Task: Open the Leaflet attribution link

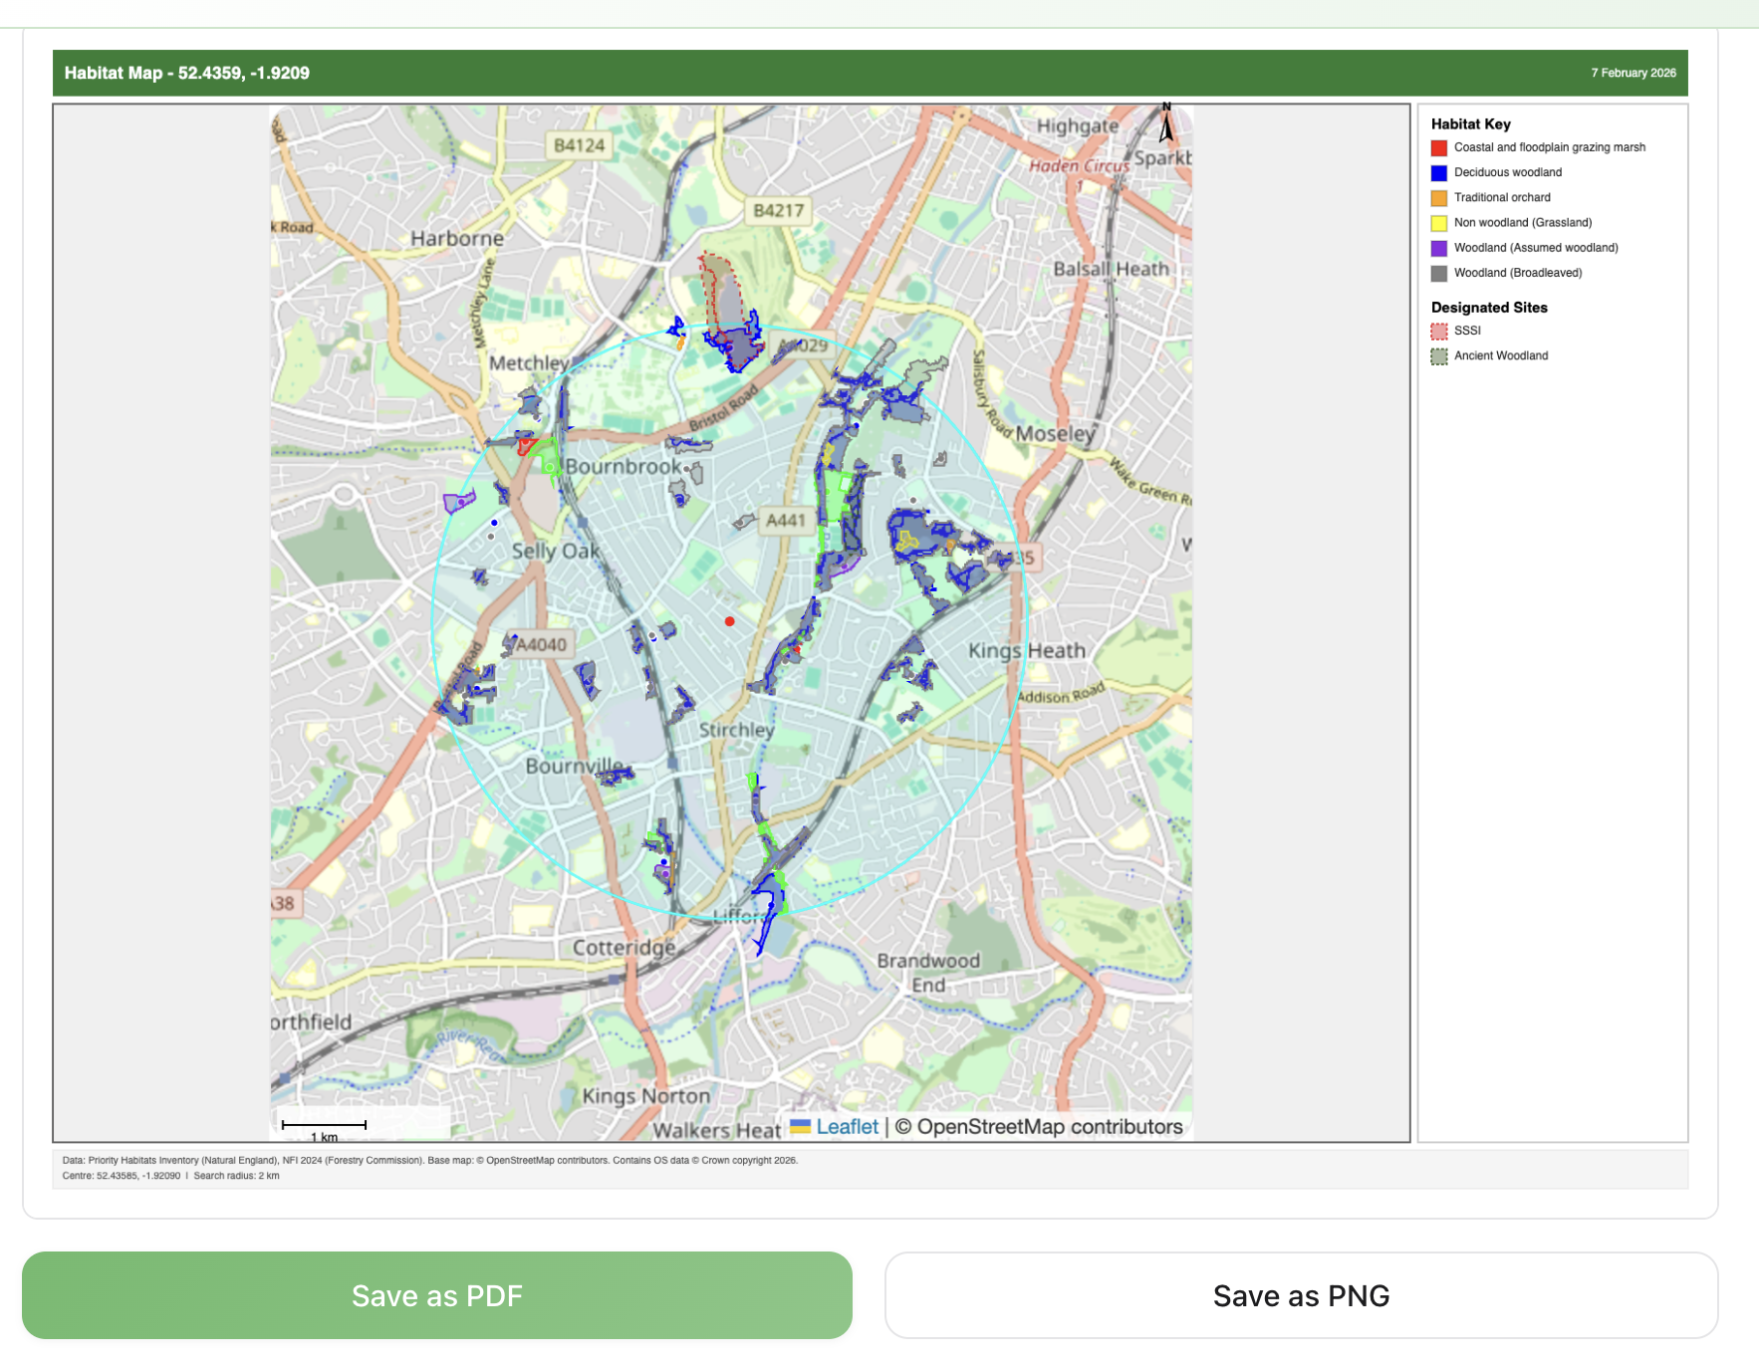Action: pos(847,1126)
